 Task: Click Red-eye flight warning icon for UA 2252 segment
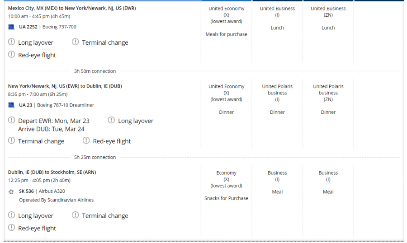pos(12,55)
